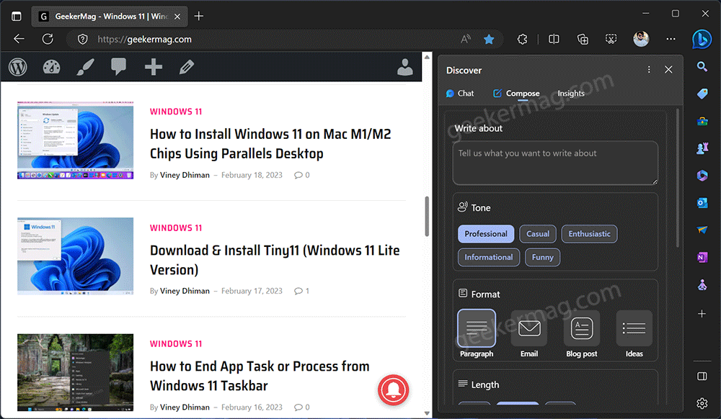The width and height of the screenshot is (721, 419).
Task: Open the Tools briefcase sidebar icon
Action: pyautogui.click(x=702, y=121)
